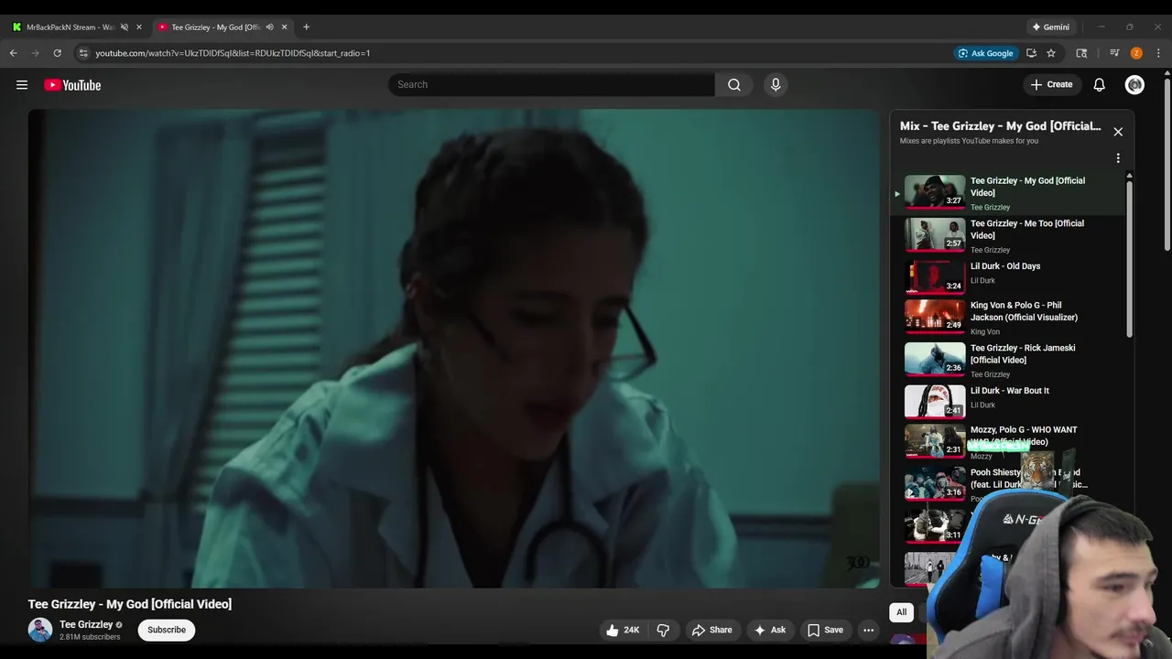
Task: Open Lil Durk - Old Days thumbnail
Action: tap(935, 276)
